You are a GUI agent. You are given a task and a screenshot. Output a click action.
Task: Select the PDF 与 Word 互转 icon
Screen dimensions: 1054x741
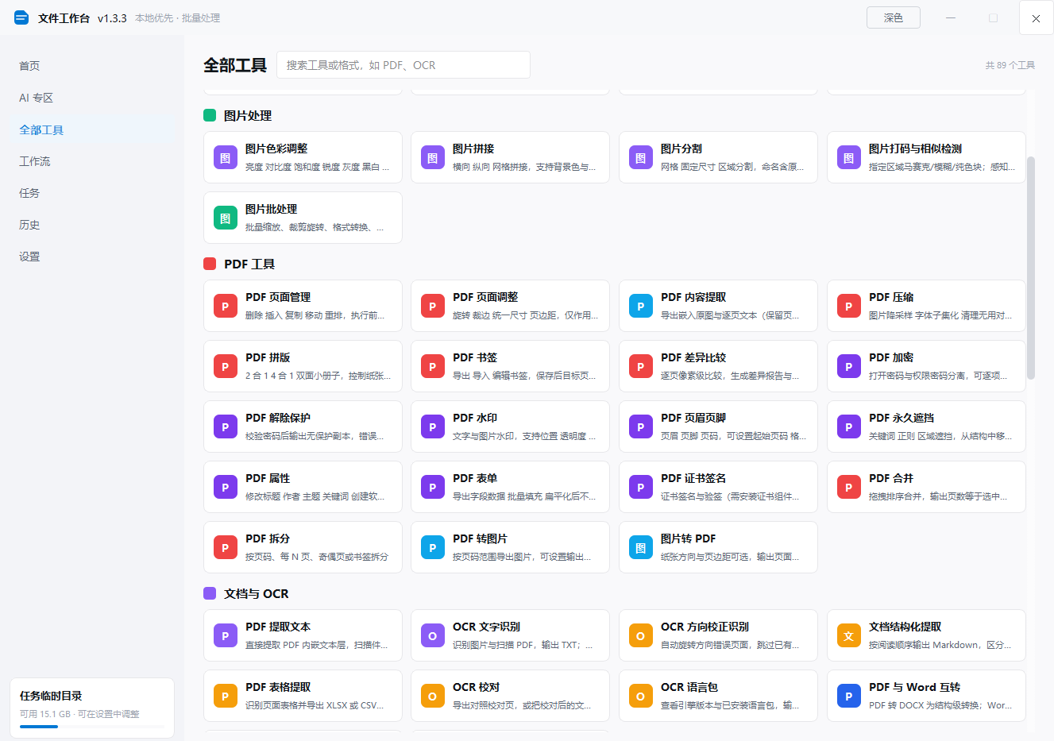click(849, 696)
